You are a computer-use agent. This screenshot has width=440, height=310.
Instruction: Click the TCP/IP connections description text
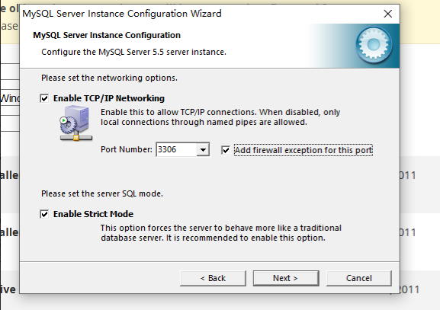pos(220,117)
